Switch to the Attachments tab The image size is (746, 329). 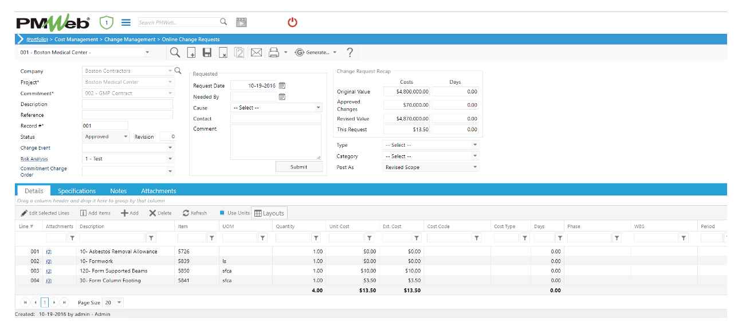coord(159,191)
